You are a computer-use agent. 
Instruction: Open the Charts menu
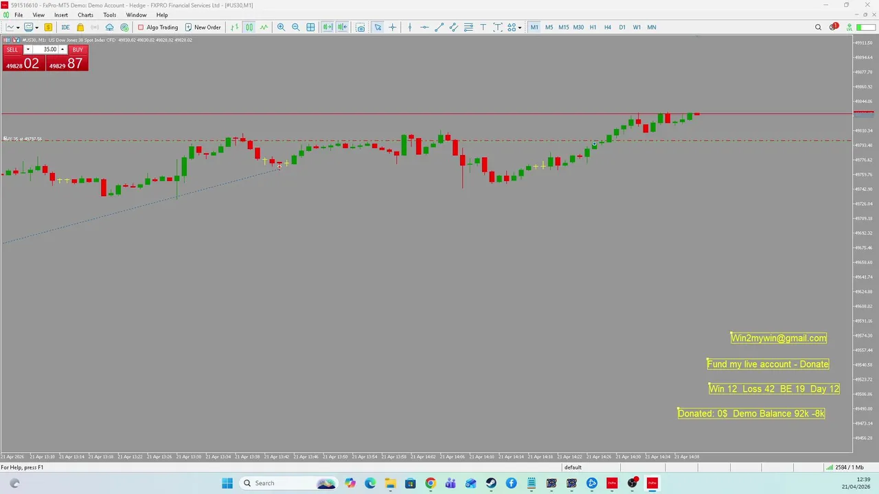[x=86, y=15]
